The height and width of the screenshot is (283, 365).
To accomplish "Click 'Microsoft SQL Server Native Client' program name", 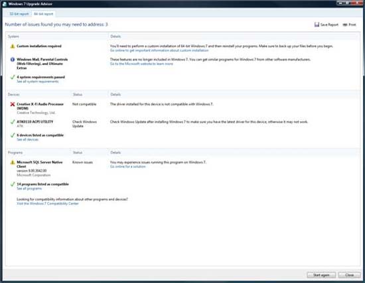I will click(40, 164).
